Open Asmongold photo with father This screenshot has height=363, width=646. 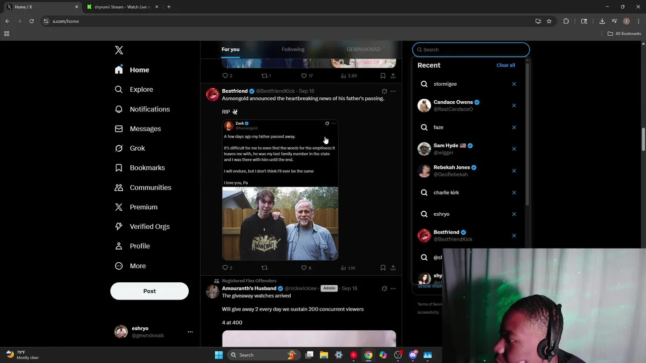point(280,223)
